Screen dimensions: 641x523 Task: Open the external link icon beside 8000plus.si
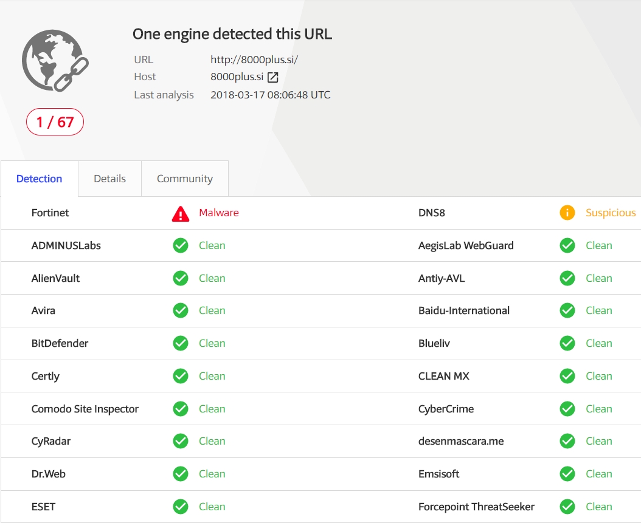273,77
